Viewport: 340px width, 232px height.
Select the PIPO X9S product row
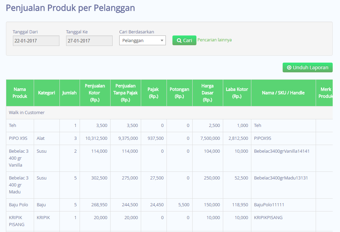pyautogui.click(x=169, y=138)
